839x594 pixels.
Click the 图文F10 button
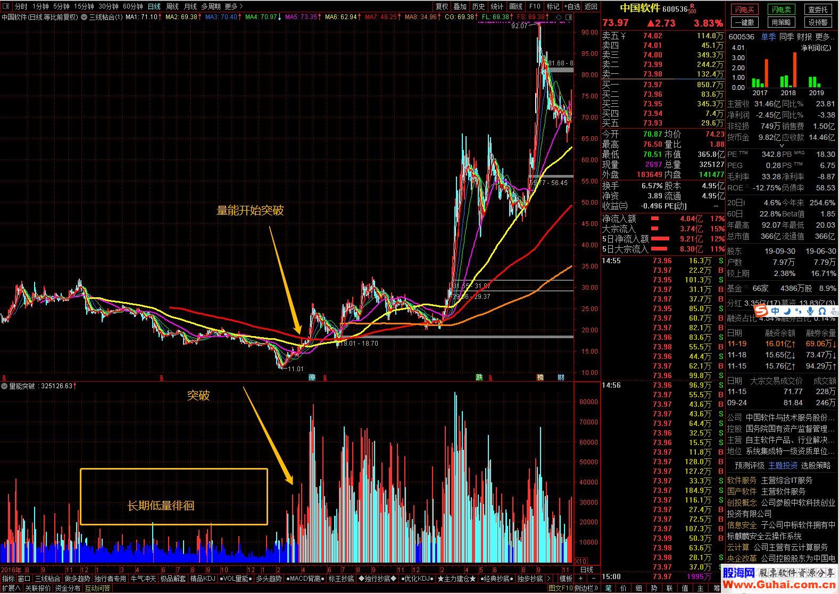[x=561, y=588]
